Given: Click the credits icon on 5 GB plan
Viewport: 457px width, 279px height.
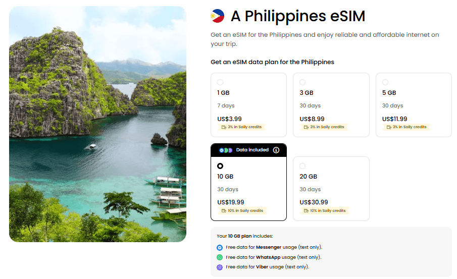Looking at the screenshot, I should [389, 127].
